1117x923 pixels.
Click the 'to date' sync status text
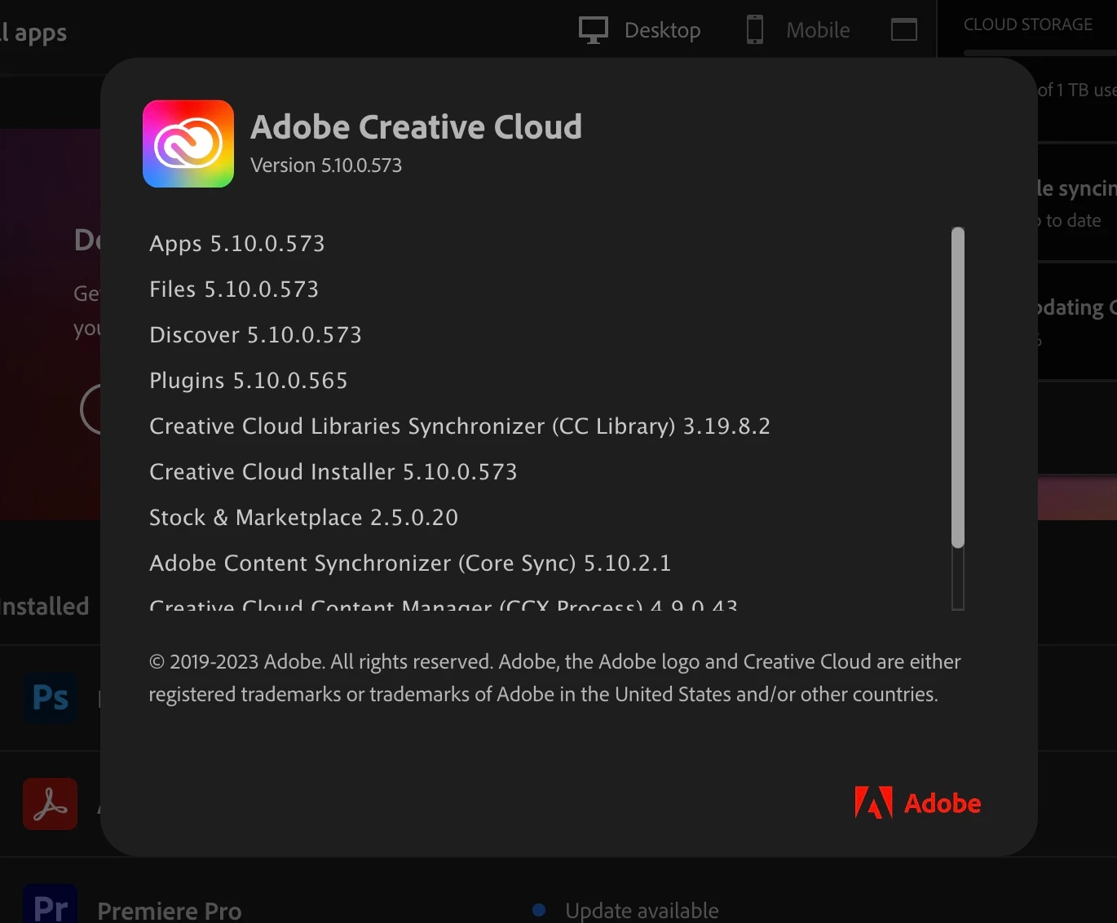point(1073,220)
